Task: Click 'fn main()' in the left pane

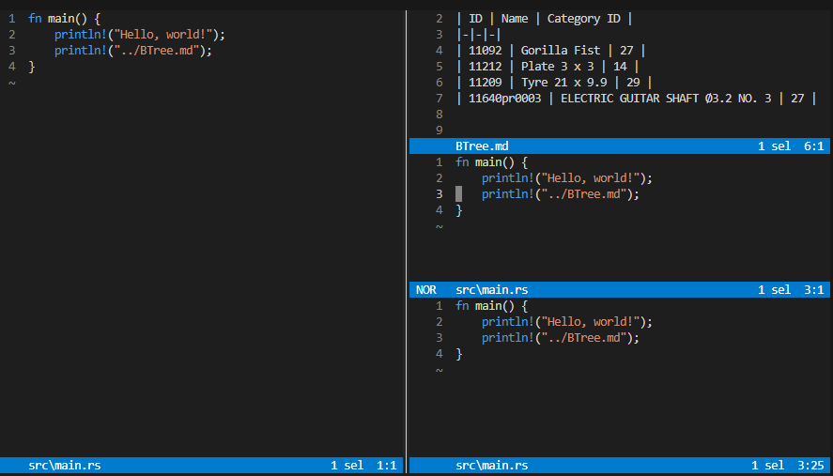Action: (x=58, y=19)
